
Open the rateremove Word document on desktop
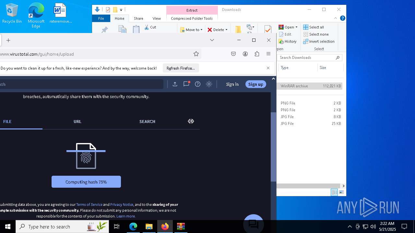(x=60, y=14)
